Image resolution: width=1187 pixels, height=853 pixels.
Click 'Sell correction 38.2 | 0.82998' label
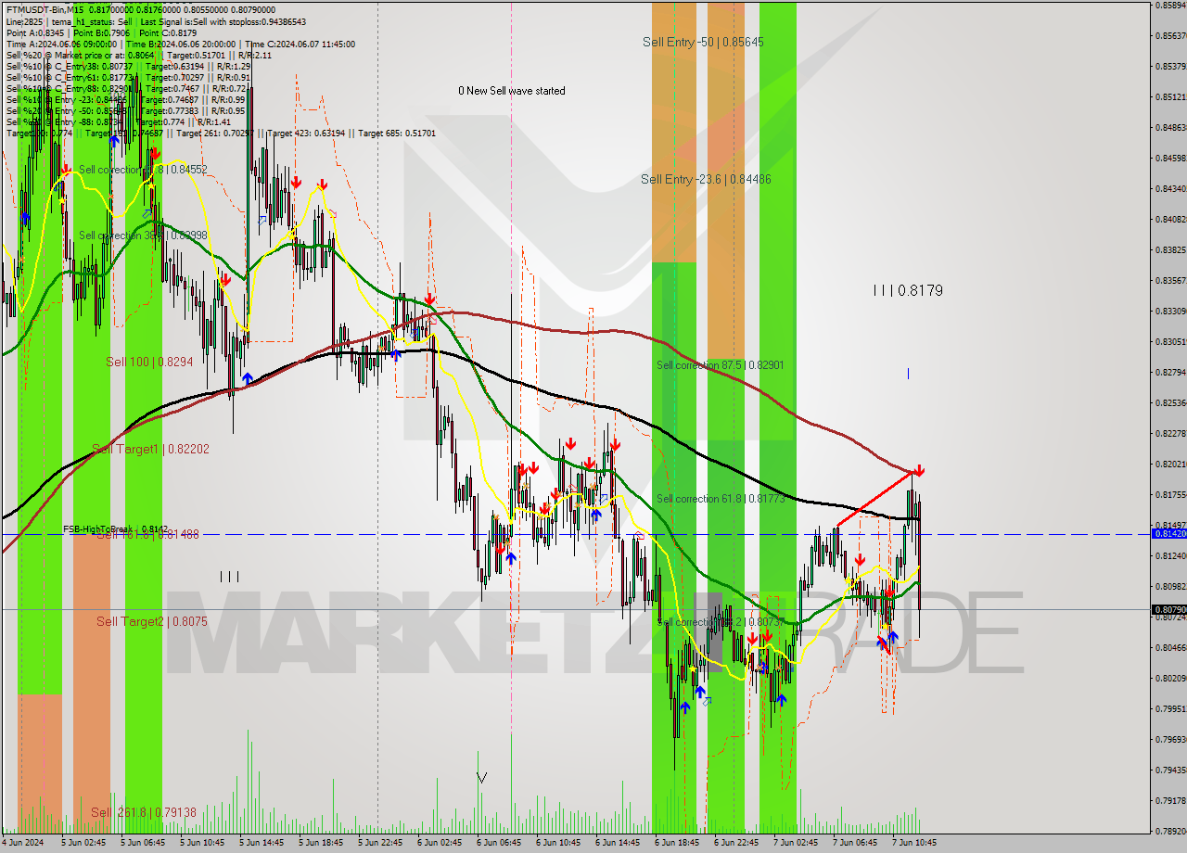coord(143,236)
